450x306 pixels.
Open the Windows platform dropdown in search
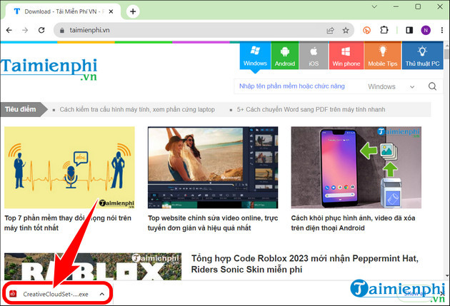(391, 86)
